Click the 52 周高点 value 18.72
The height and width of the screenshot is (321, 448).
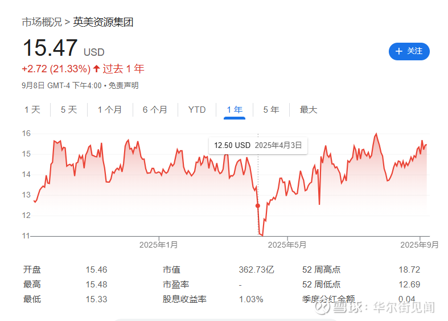click(409, 270)
